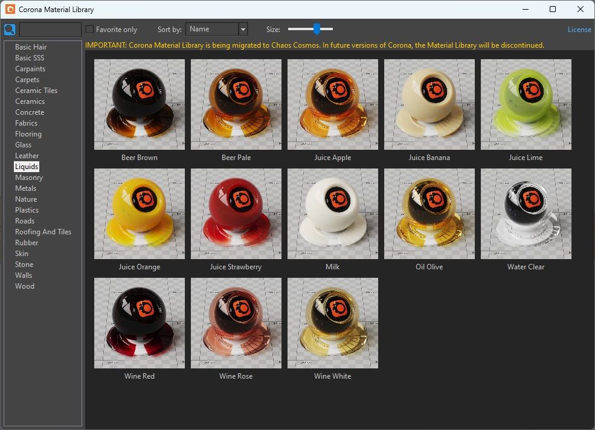Open the Leather category
Image resolution: width=595 pixels, height=430 pixels.
pyautogui.click(x=27, y=156)
